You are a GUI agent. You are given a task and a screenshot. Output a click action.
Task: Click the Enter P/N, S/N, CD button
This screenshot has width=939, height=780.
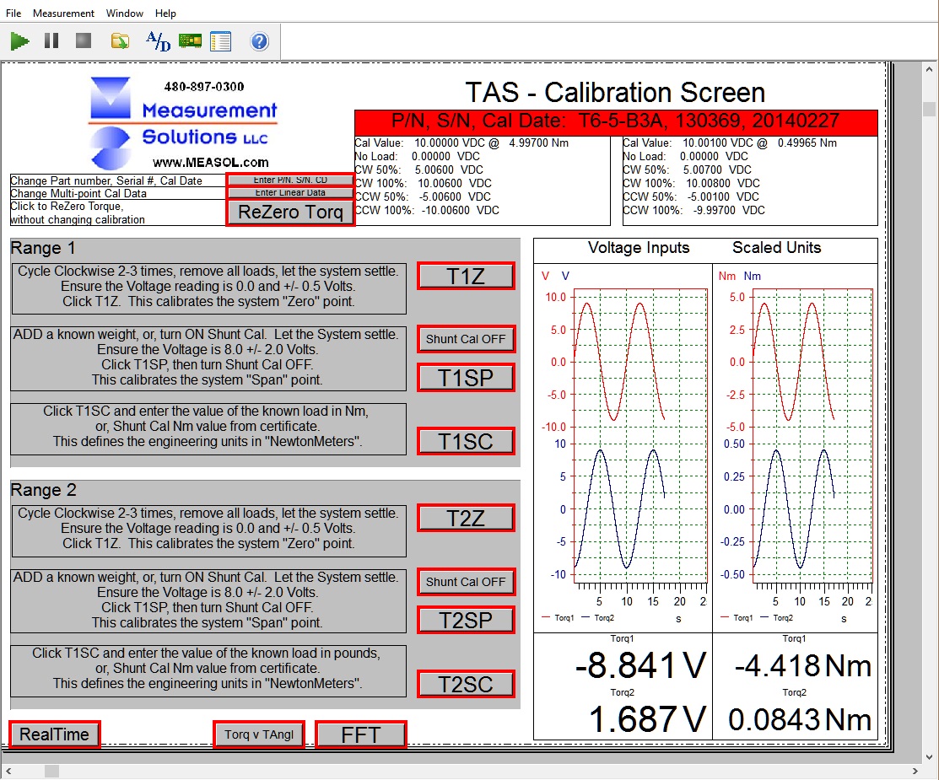click(x=290, y=180)
